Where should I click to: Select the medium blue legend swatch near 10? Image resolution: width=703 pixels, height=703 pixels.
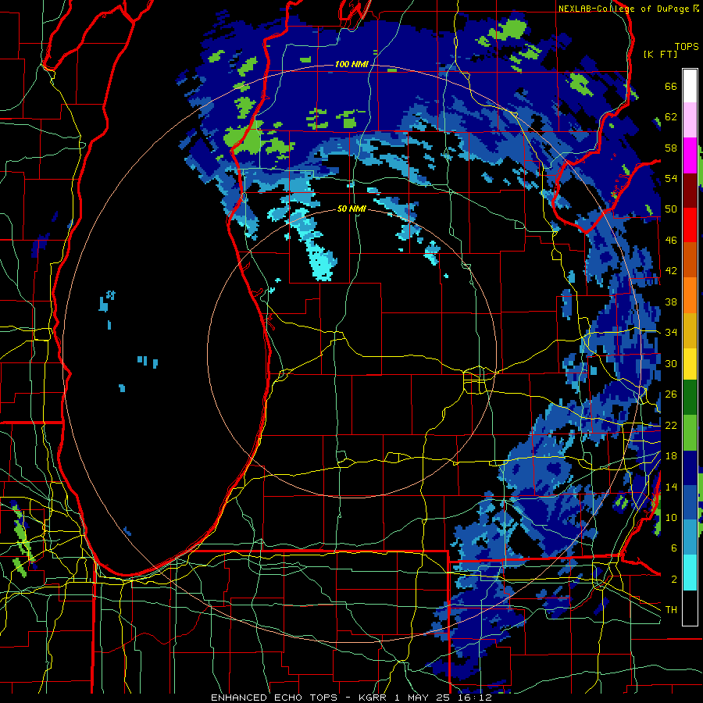690,502
